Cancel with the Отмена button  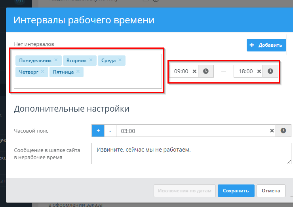pyautogui.click(x=271, y=190)
